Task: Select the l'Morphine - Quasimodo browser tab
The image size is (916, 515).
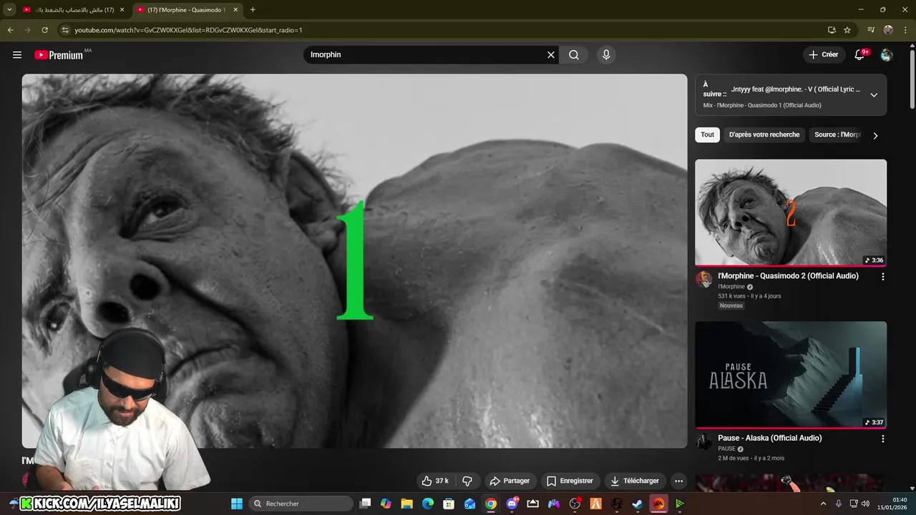Action: pos(186,10)
